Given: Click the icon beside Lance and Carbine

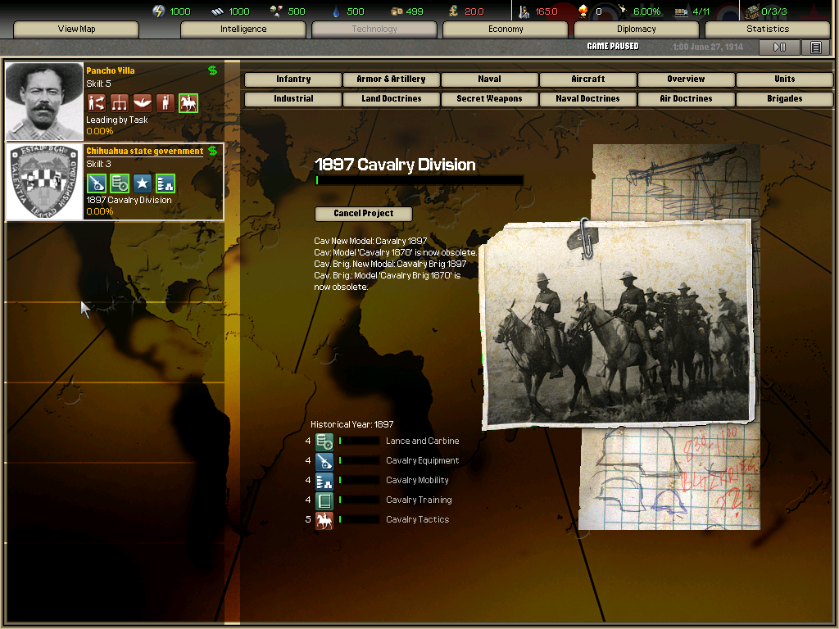Looking at the screenshot, I should [x=324, y=441].
